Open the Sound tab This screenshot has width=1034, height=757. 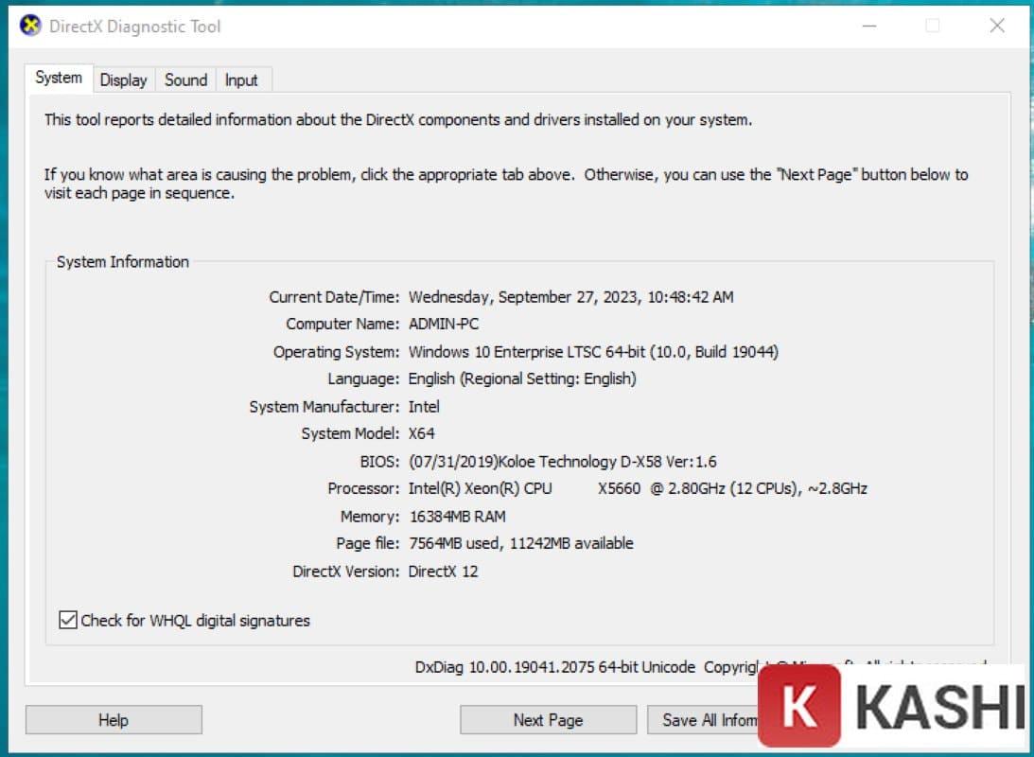point(185,79)
